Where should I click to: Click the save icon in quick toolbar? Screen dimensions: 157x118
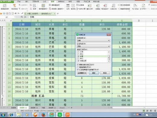coord(4,14)
